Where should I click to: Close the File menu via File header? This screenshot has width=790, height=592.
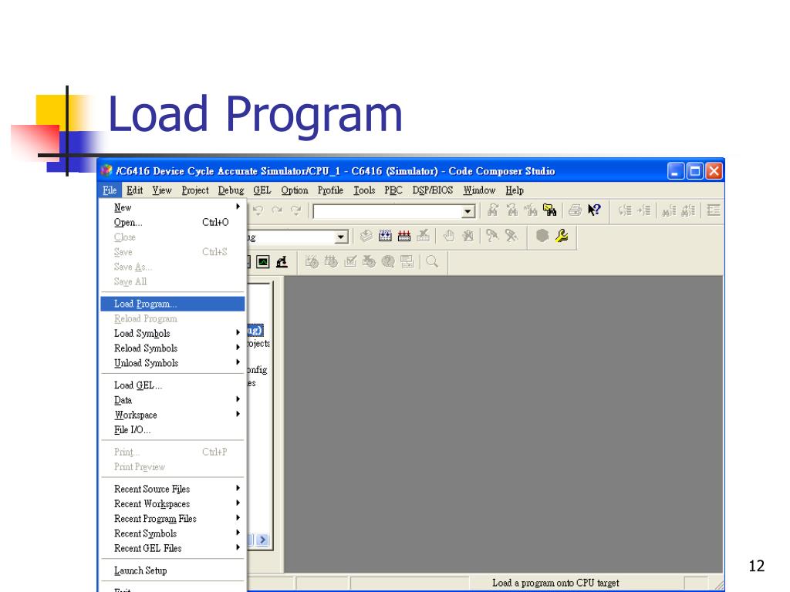click(110, 190)
